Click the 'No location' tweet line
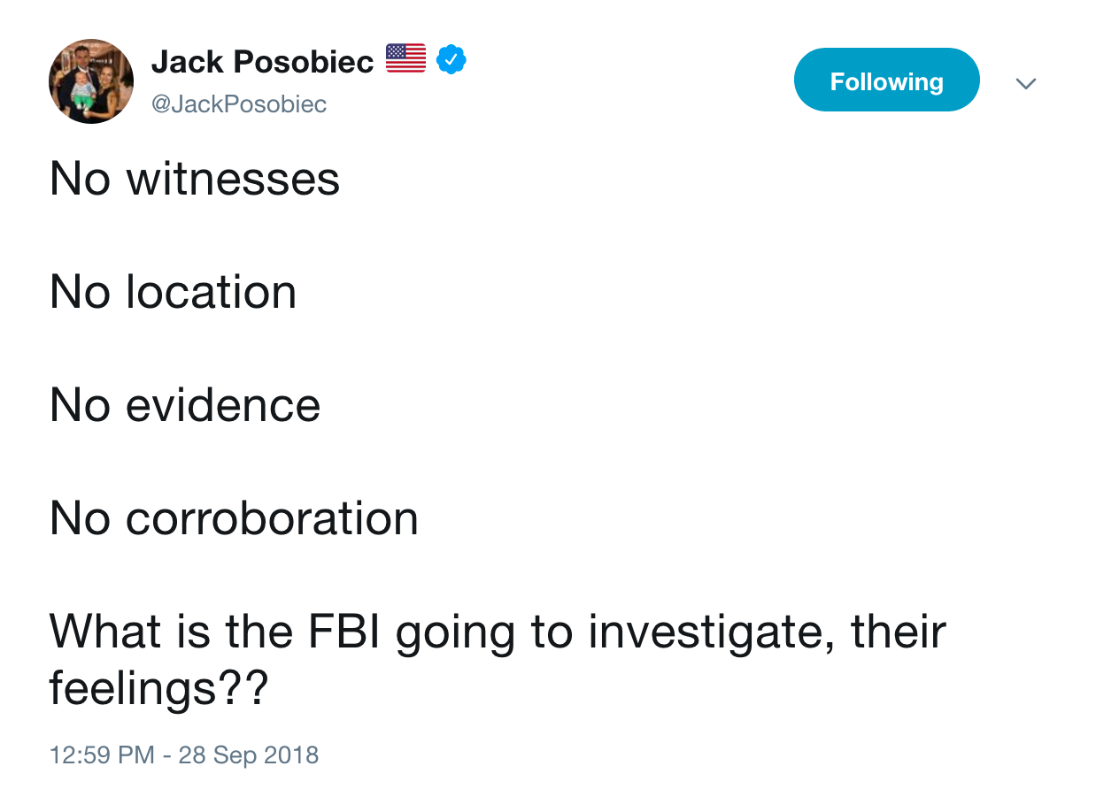This screenshot has width=1096, height=789. pos(174,292)
